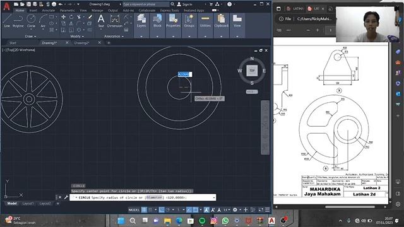404x227 pixels.
Task: Toggle annotation visibility in the status bar
Action: 206,210
